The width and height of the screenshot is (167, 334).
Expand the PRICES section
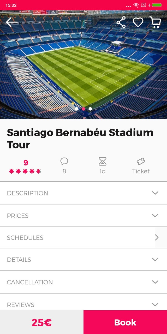[x=83, y=216]
